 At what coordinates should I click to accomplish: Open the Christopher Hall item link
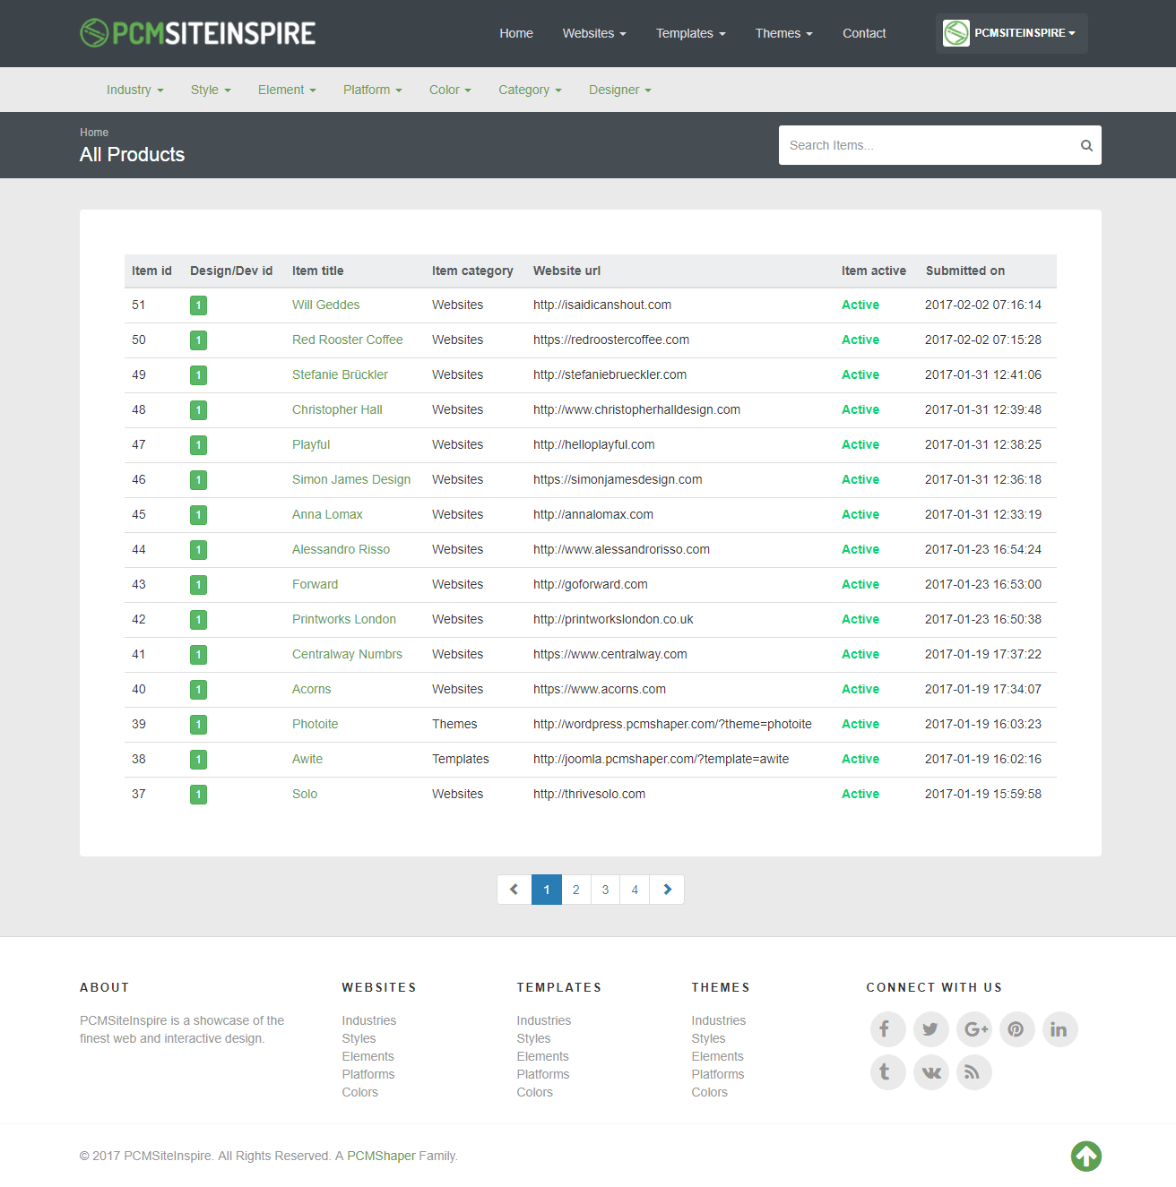(x=337, y=410)
